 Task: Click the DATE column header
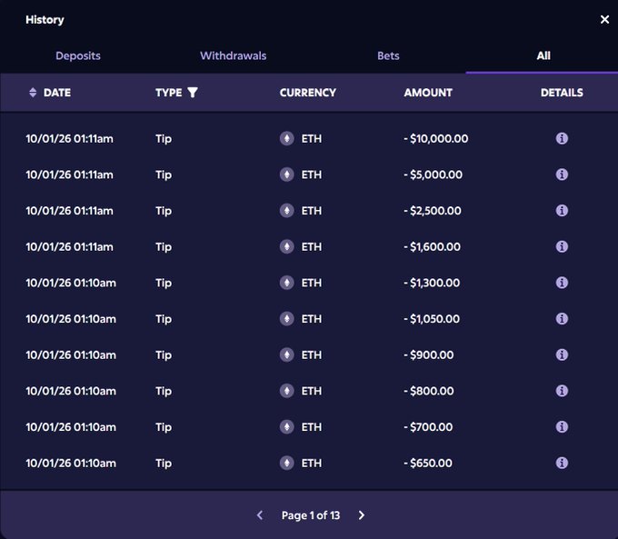coord(57,93)
